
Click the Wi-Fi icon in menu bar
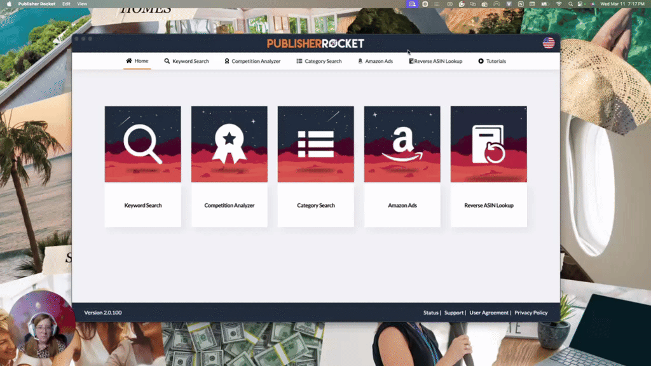[559, 4]
